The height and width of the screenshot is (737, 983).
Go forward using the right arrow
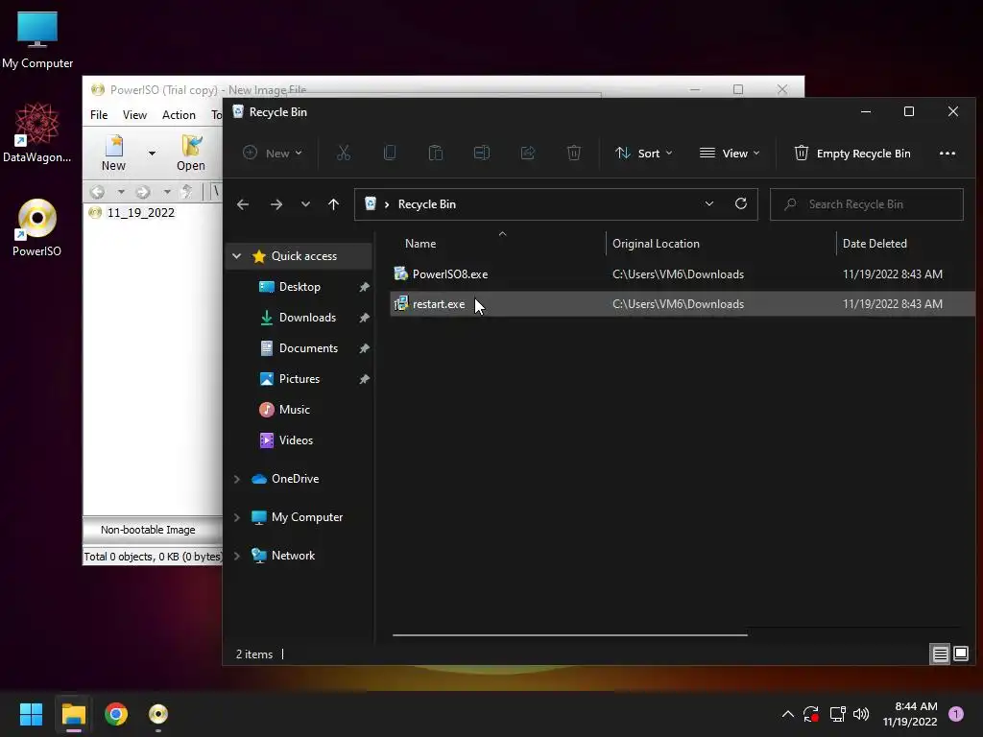[x=276, y=204]
